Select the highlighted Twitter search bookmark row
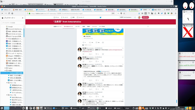This screenshot has height=110, width=195. (x=12, y=73)
